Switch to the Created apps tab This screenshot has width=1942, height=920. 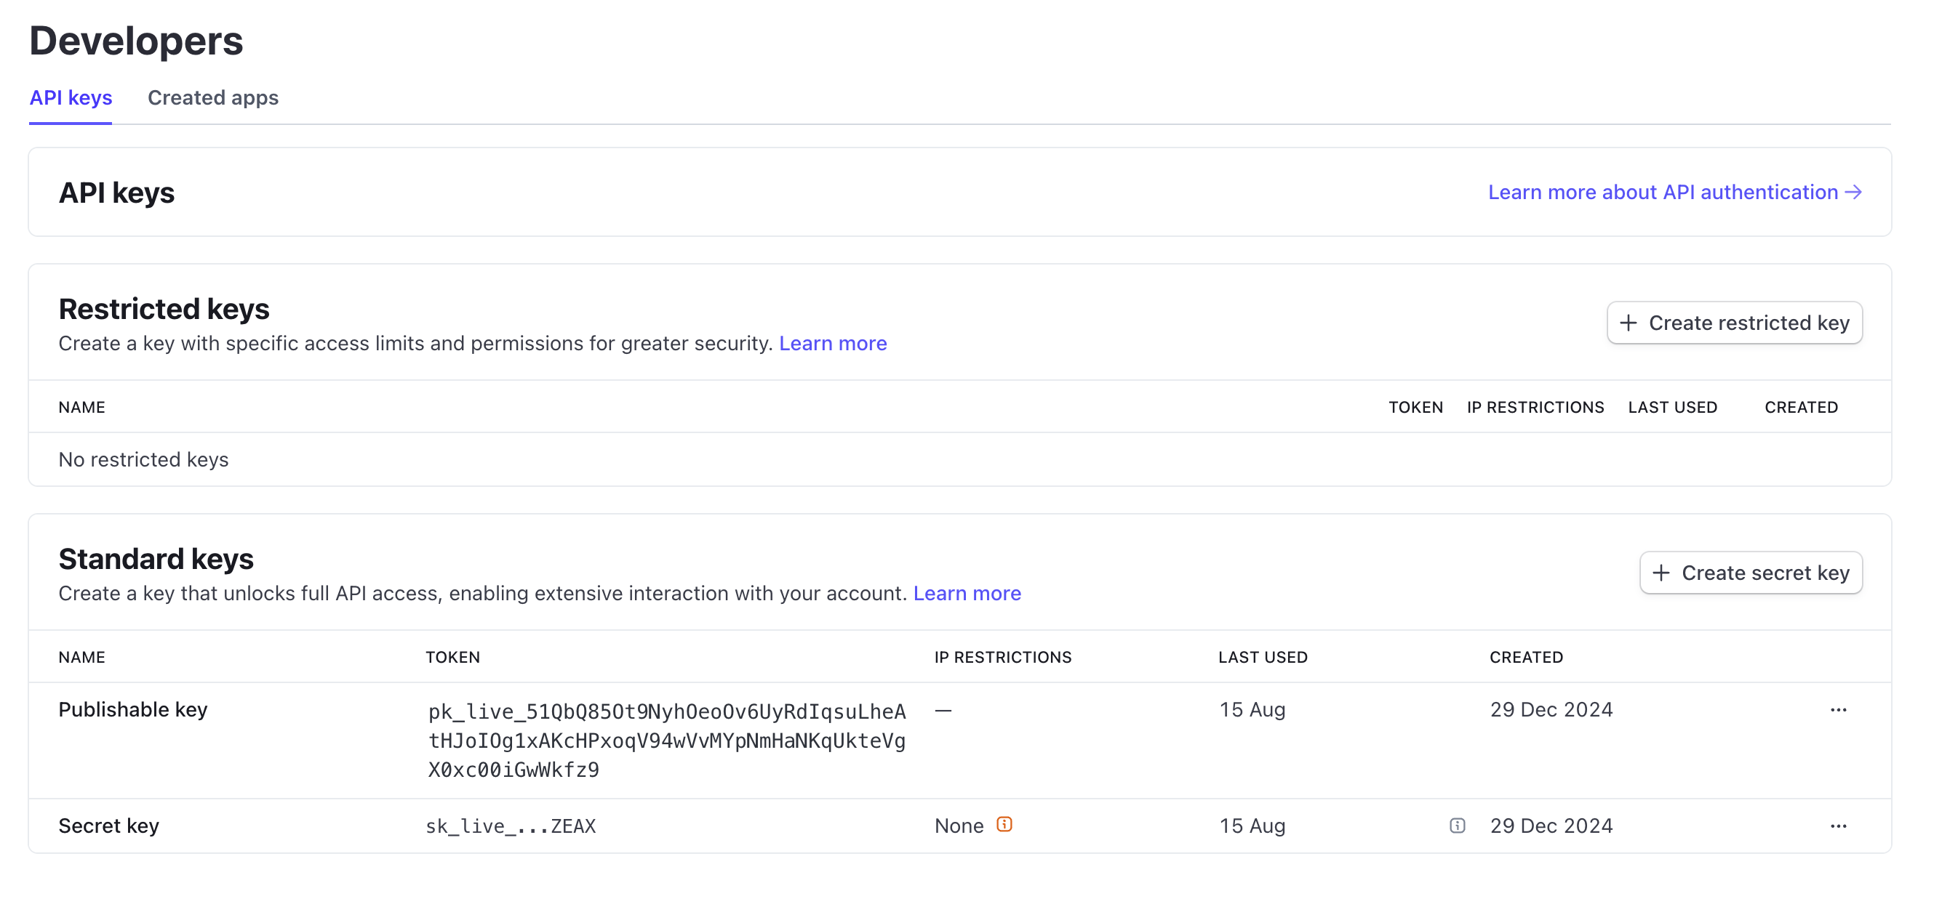point(212,97)
